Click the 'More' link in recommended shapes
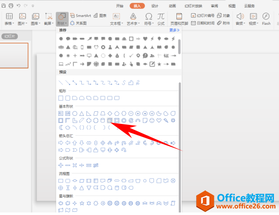279x215 pixels. click(174, 30)
